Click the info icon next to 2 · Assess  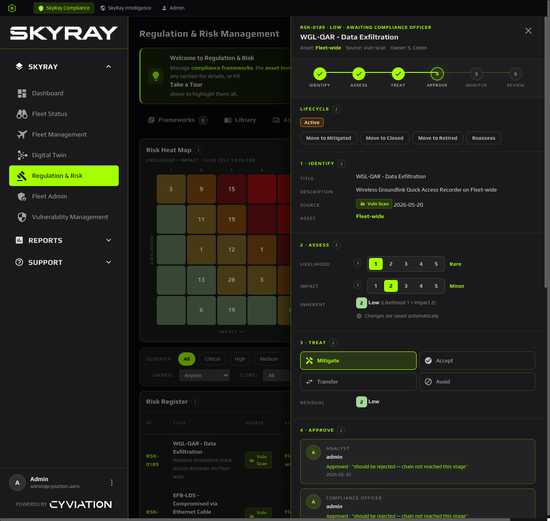coord(336,245)
